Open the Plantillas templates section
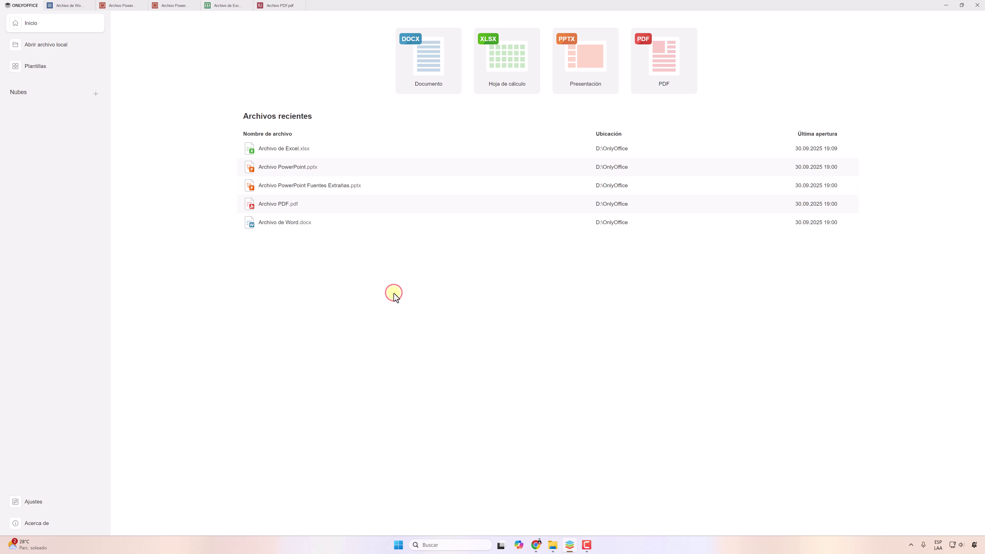 35,66
